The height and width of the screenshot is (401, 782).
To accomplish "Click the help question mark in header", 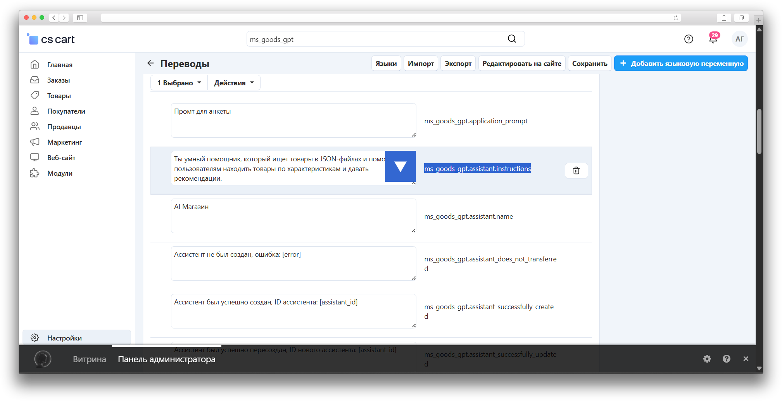I will click(x=689, y=39).
